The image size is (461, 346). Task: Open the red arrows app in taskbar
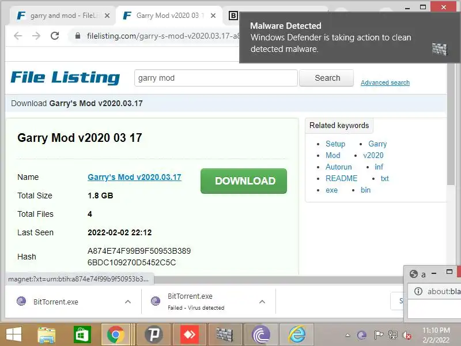[190, 334]
